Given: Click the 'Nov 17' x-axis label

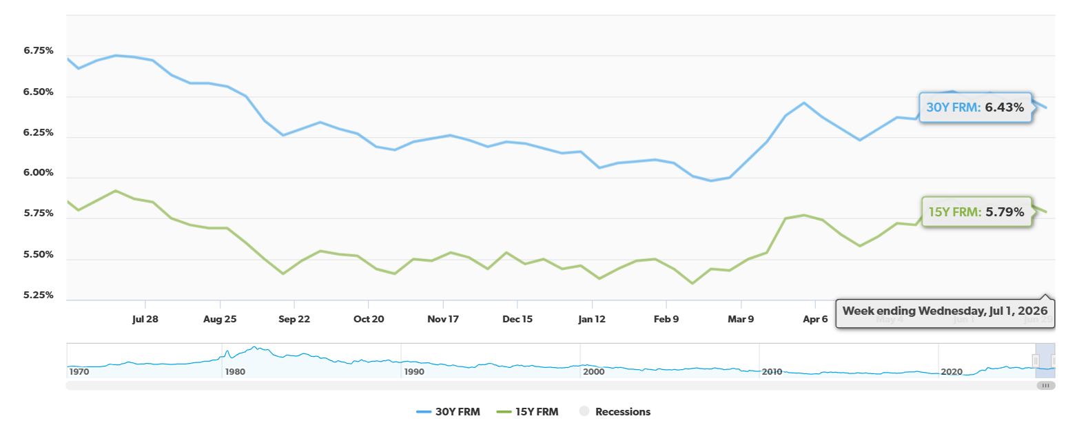Looking at the screenshot, I should coord(443,320).
